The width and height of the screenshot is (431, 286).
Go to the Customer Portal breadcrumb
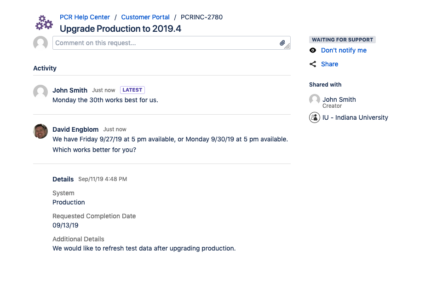pos(145,17)
